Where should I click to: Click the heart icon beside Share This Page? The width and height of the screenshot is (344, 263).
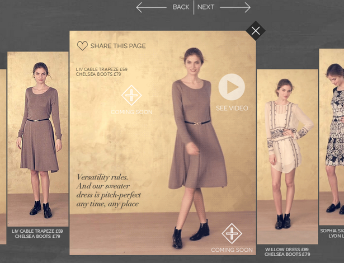[82, 46]
